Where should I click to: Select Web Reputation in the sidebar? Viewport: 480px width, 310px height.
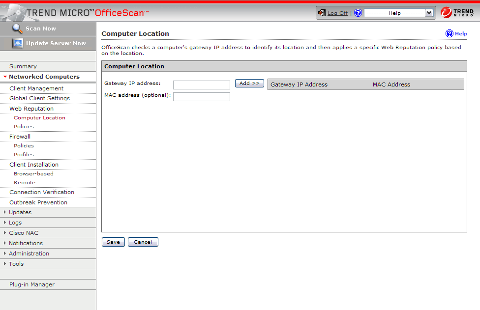coord(31,109)
